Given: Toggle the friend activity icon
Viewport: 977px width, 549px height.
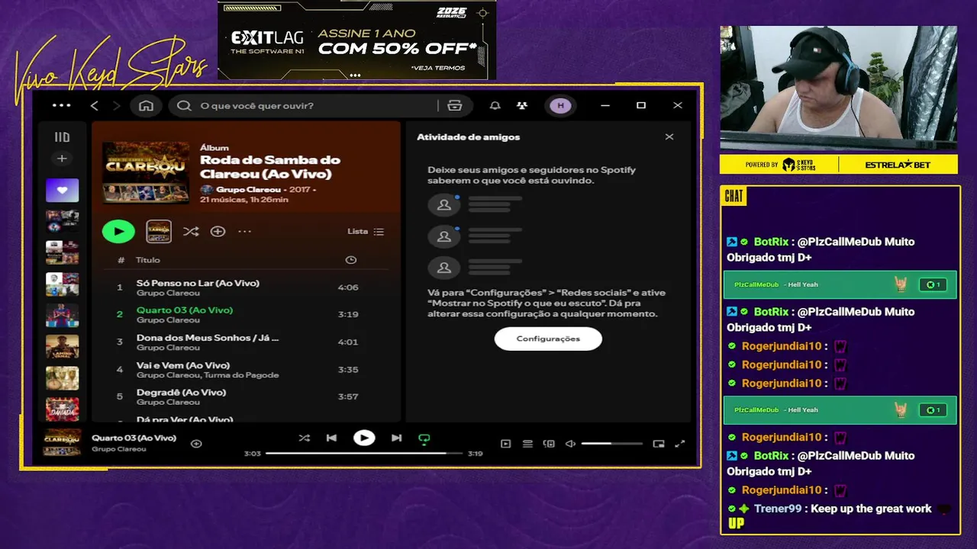Looking at the screenshot, I should click(522, 106).
